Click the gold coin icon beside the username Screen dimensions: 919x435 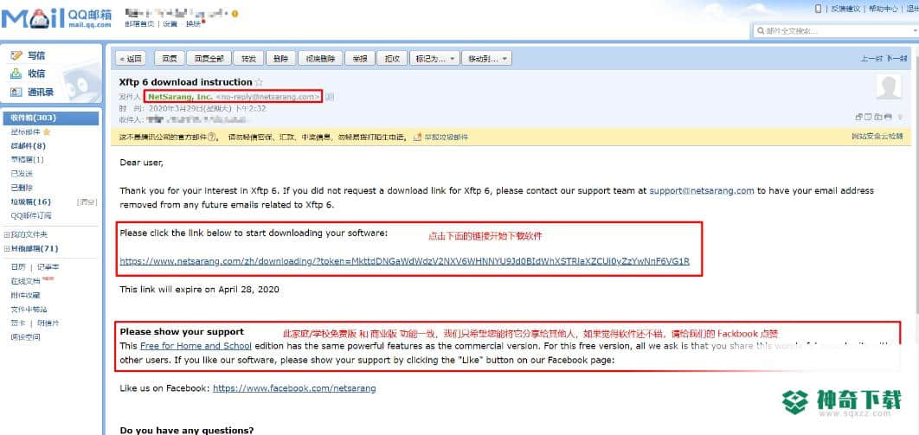[235, 13]
